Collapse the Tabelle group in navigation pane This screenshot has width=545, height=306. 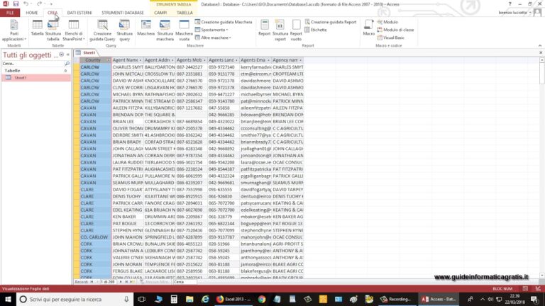(65, 71)
